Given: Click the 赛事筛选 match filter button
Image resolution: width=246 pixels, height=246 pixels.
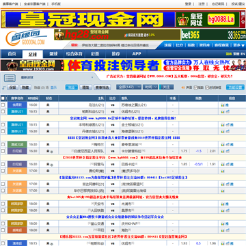Looking at the screenshot, I should pyautogui.click(x=102, y=87).
